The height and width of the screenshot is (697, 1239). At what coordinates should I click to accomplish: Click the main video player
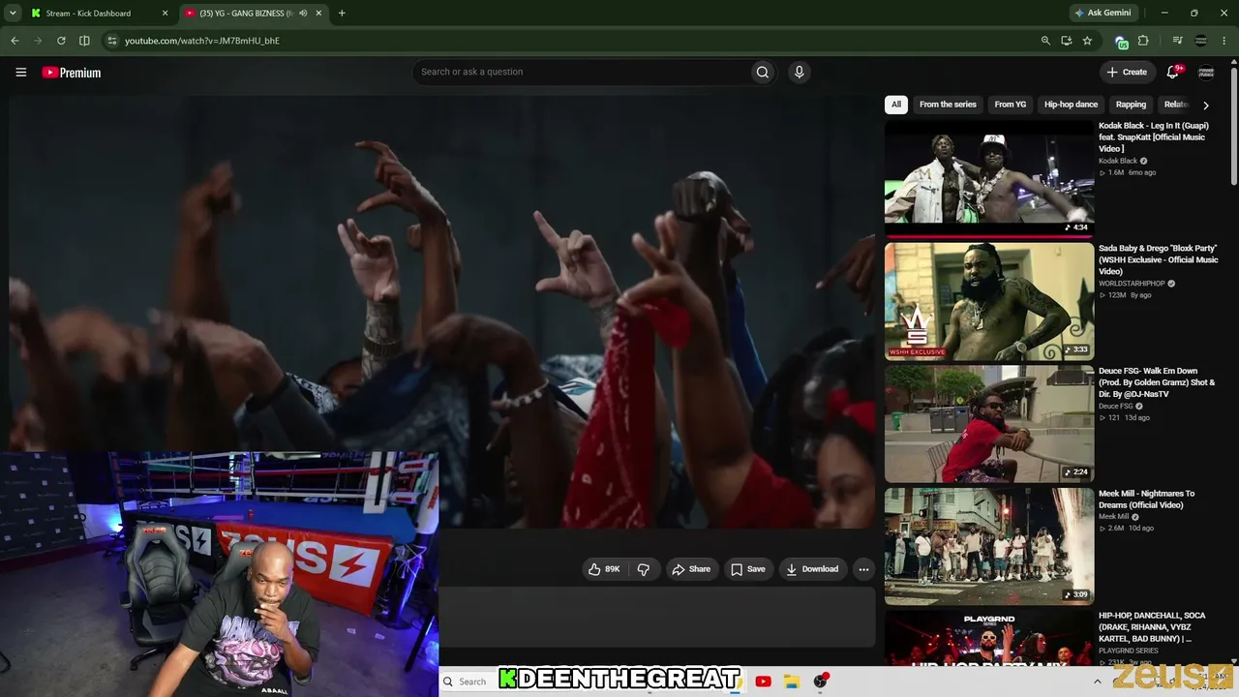(x=441, y=312)
